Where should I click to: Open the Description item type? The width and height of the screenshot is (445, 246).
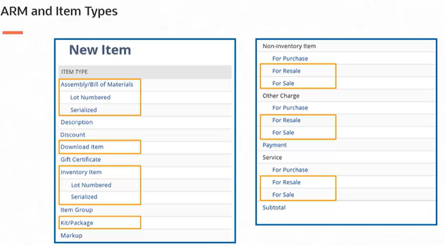tap(76, 122)
